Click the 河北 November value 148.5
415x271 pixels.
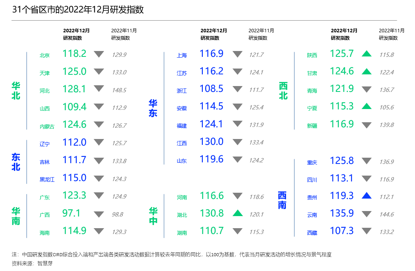(119, 90)
